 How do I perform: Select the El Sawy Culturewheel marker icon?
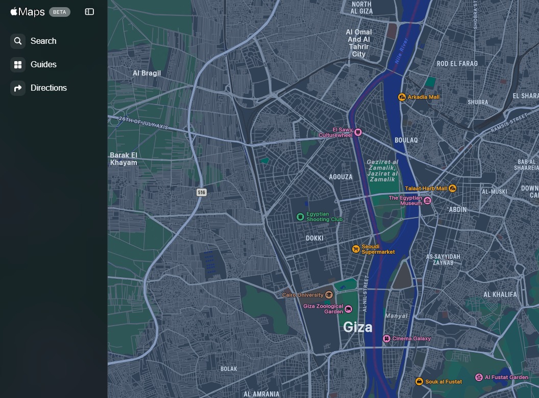(x=358, y=132)
